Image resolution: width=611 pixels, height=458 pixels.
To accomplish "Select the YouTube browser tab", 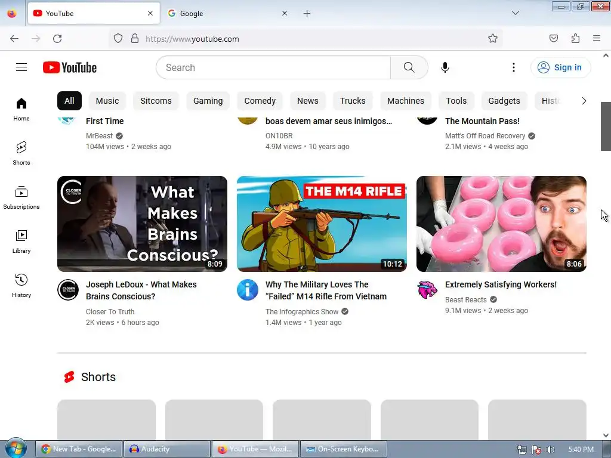I will 94,14.
